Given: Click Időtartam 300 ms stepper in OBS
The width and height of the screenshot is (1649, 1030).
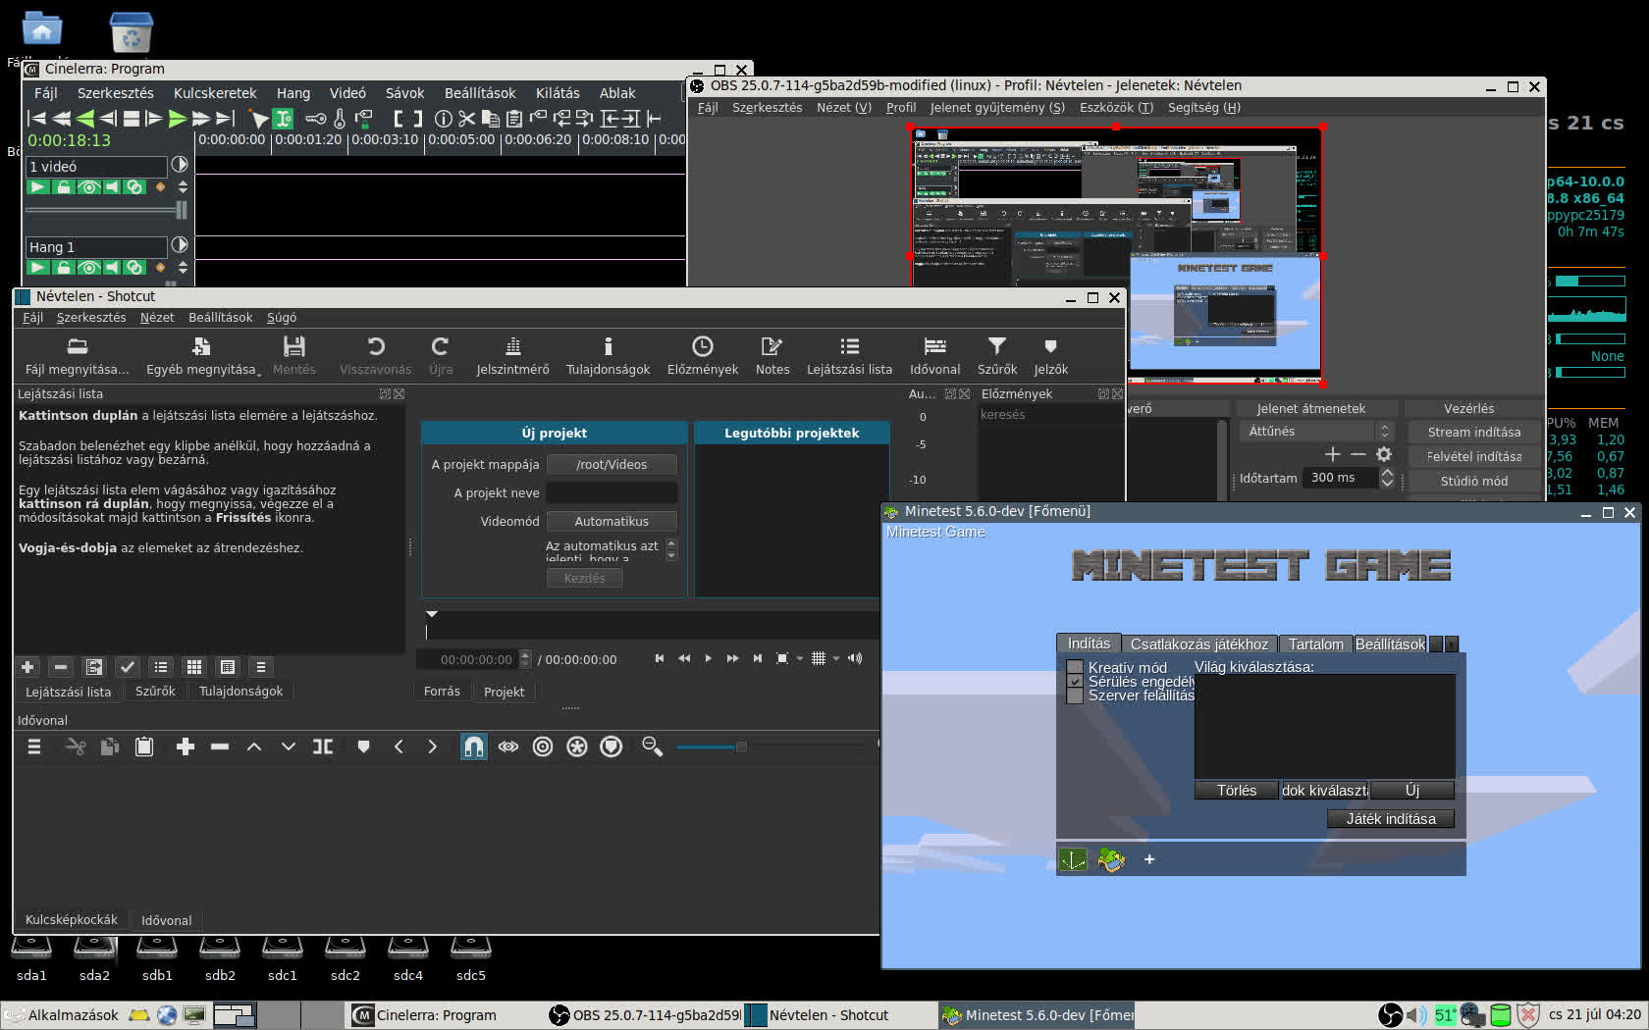Looking at the screenshot, I should [x=1387, y=479].
